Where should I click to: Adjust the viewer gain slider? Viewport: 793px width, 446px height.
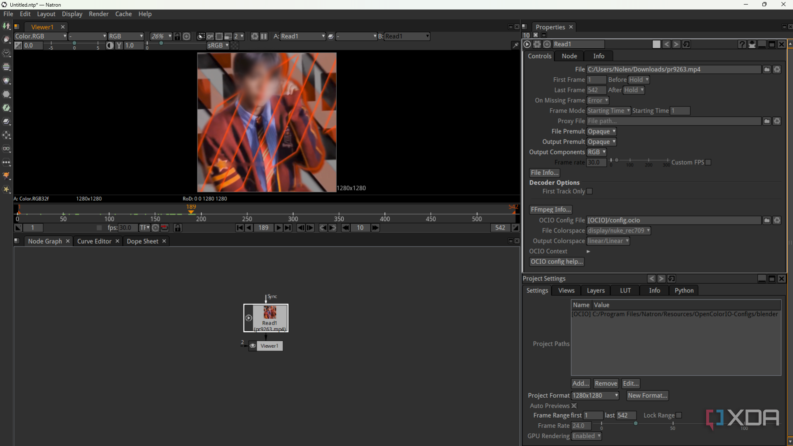coord(74,44)
